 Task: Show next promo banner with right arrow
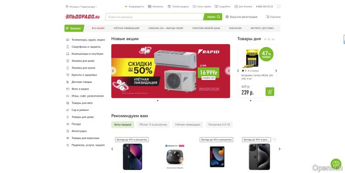(x=228, y=71)
